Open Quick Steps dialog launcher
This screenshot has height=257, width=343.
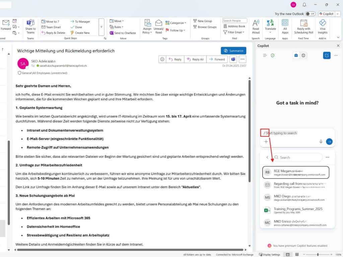[x=105, y=38]
